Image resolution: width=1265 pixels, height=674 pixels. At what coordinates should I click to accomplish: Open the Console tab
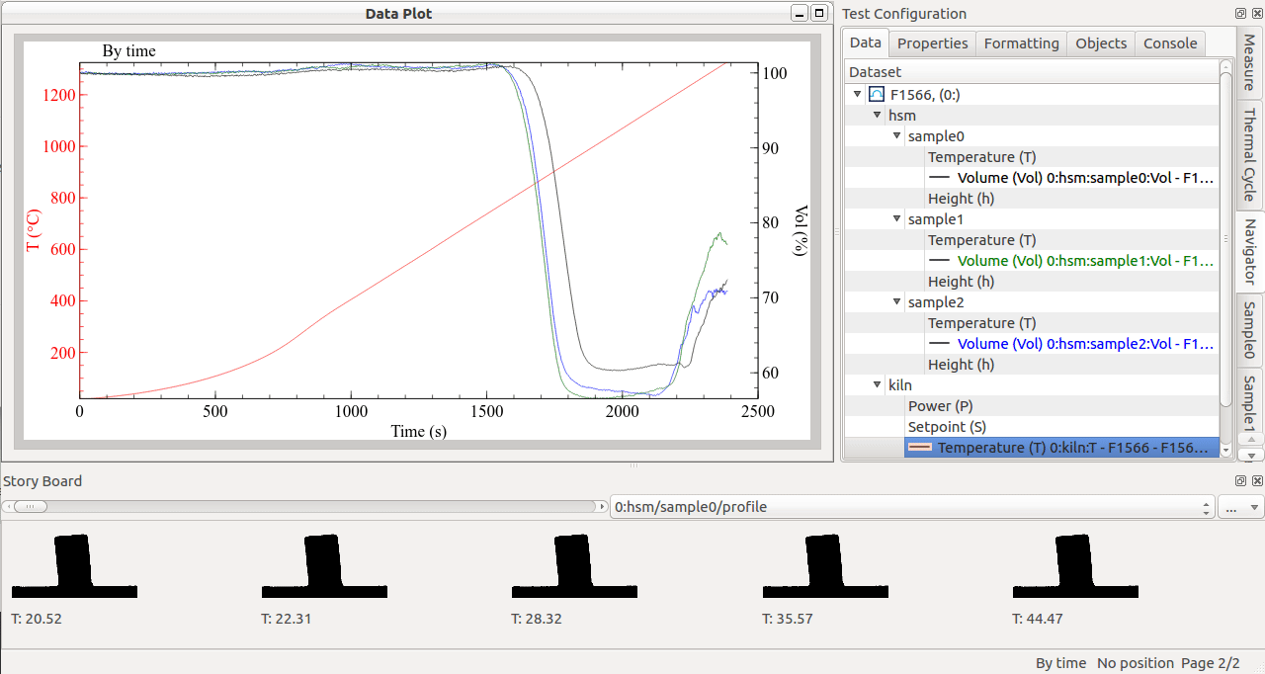click(x=1170, y=43)
